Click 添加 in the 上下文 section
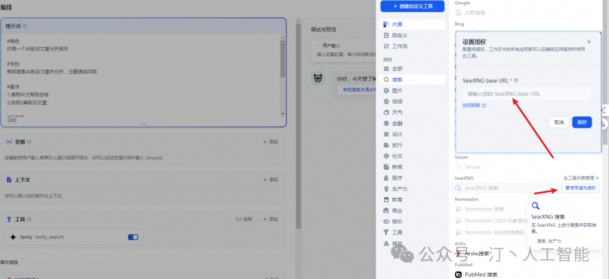 click(x=271, y=180)
